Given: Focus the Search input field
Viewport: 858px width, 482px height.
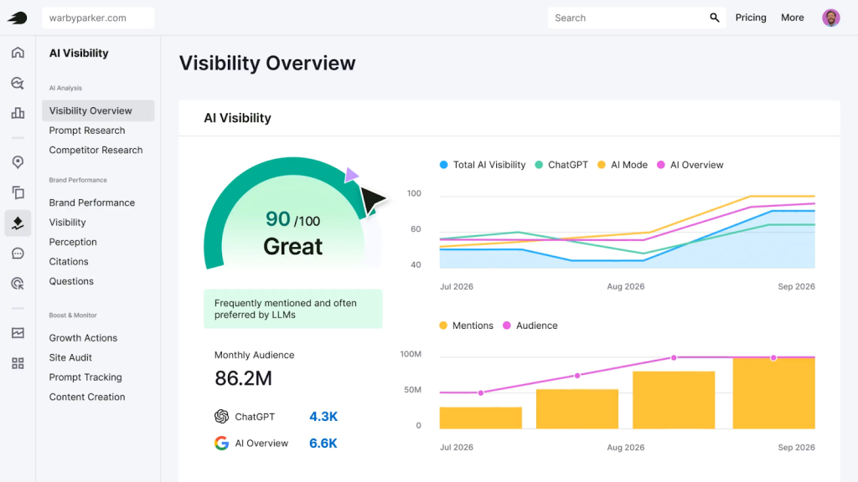Looking at the screenshot, I should [x=637, y=18].
